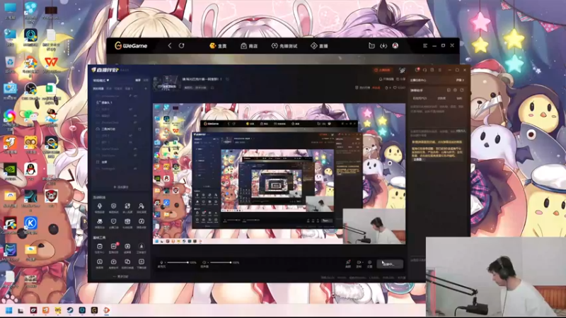The height and width of the screenshot is (318, 566).
Task: Click the 直播中 live status button
Action: click(x=390, y=264)
